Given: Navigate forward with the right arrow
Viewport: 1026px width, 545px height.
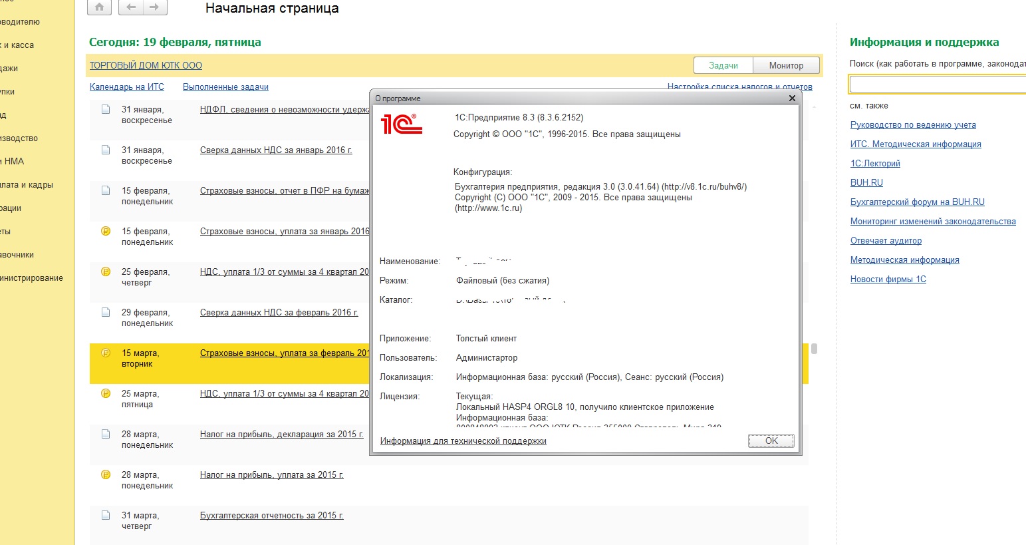Looking at the screenshot, I should pyautogui.click(x=155, y=7).
